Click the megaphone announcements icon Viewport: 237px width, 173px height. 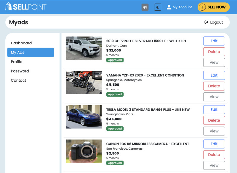145,7
